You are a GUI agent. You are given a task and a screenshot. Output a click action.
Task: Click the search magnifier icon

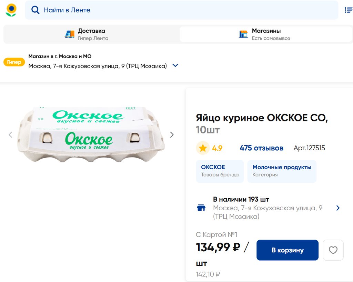click(35, 10)
